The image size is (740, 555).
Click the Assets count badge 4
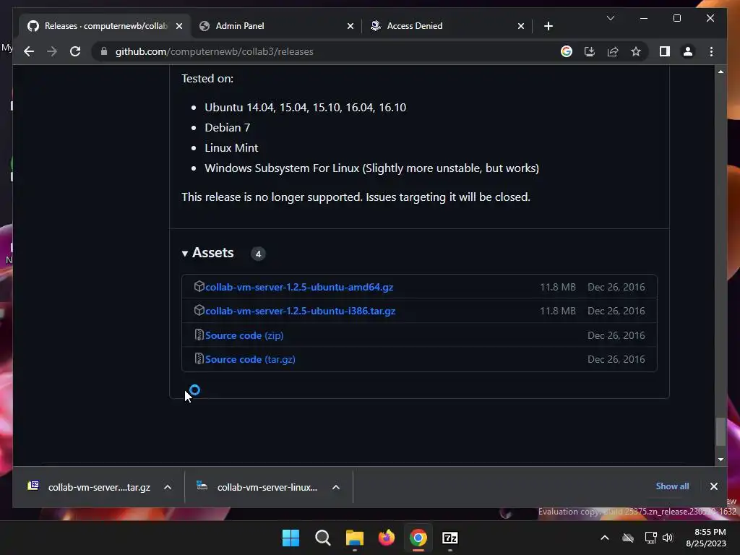pos(258,254)
